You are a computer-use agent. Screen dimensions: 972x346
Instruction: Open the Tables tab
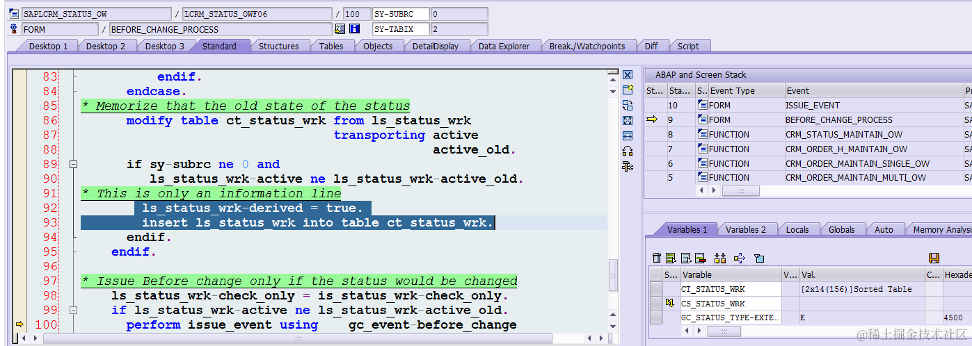331,46
